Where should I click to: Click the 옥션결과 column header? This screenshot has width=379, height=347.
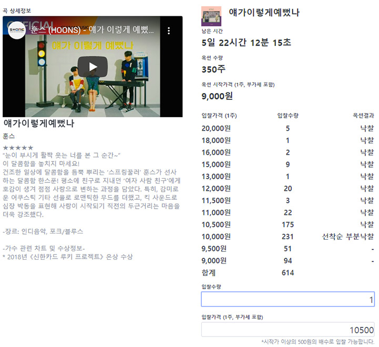click(x=363, y=116)
